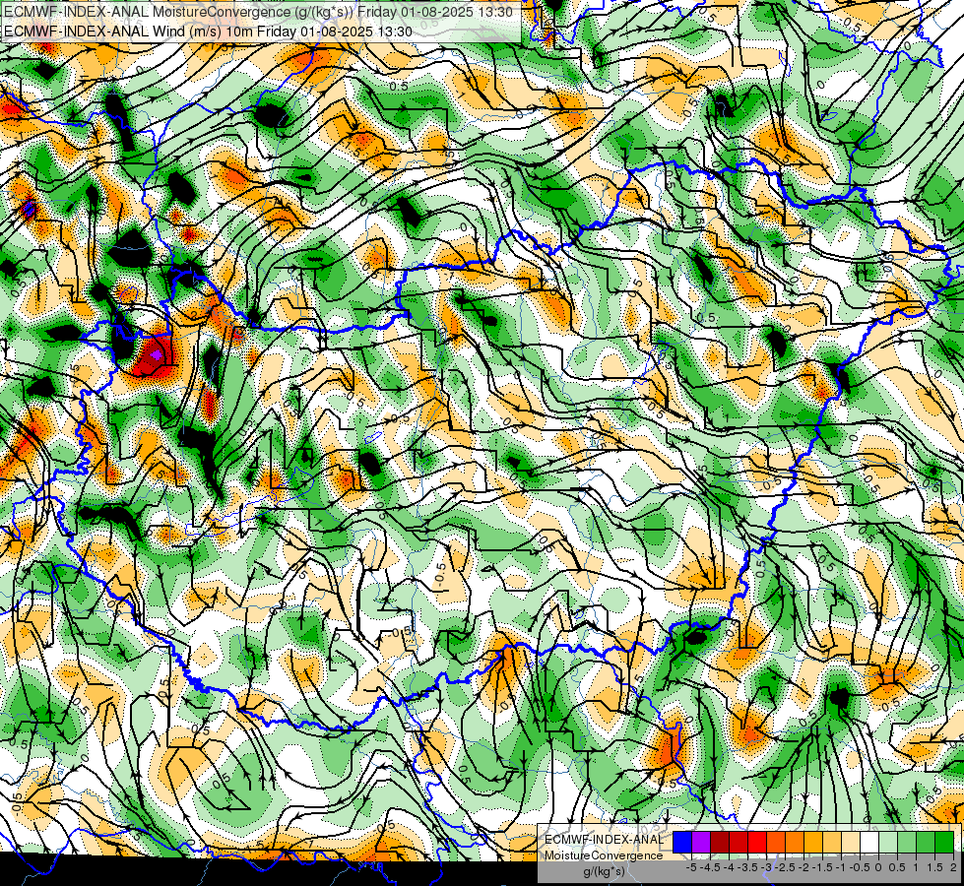Screen dimensions: 964x886
Task: Click the blue legend swatch below -5
Action: 682,843
